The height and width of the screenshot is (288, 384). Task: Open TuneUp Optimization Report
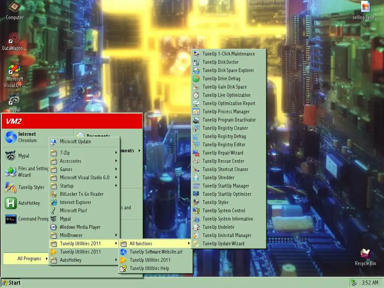[x=228, y=103]
